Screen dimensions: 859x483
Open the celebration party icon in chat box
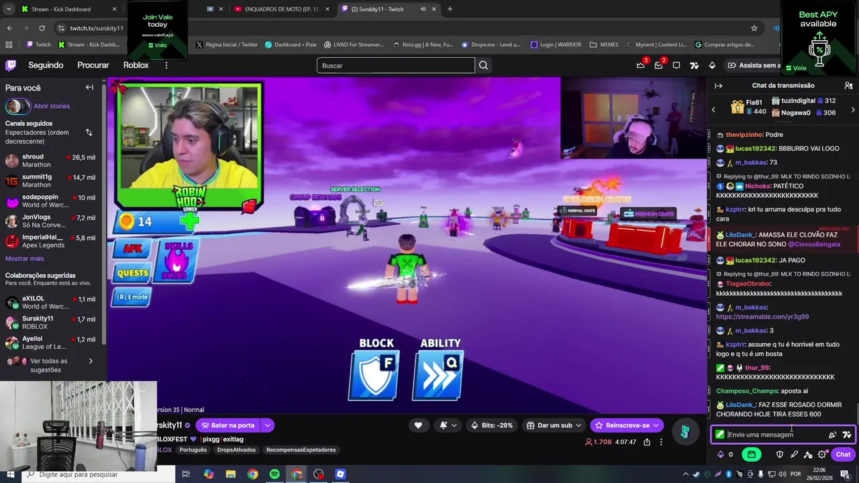click(x=833, y=435)
